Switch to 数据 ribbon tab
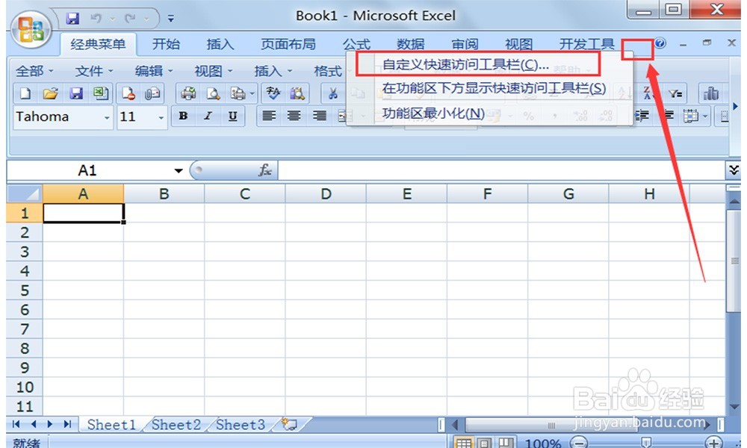Image resolution: width=747 pixels, height=448 pixels. pos(410,44)
